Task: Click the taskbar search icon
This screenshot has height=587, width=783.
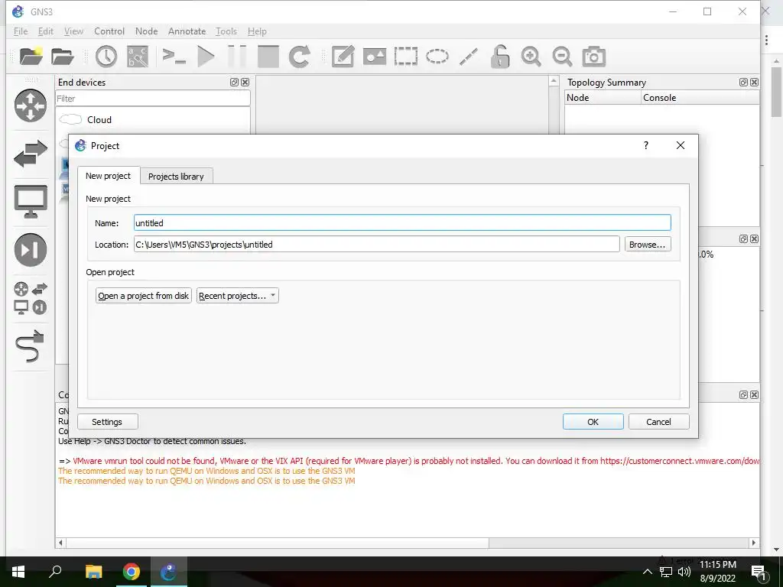Action: (55, 572)
